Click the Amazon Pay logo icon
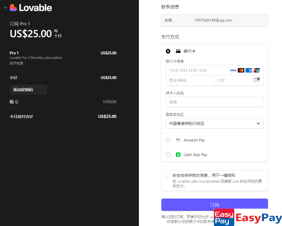This screenshot has width=282, height=226. click(178, 140)
